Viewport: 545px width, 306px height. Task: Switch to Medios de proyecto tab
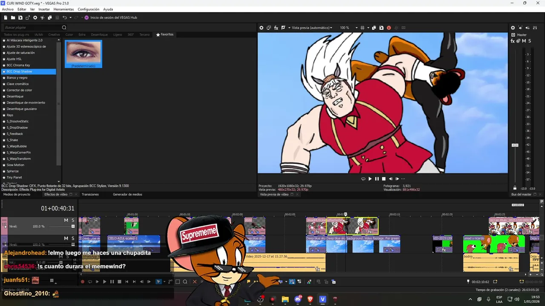[17, 194]
